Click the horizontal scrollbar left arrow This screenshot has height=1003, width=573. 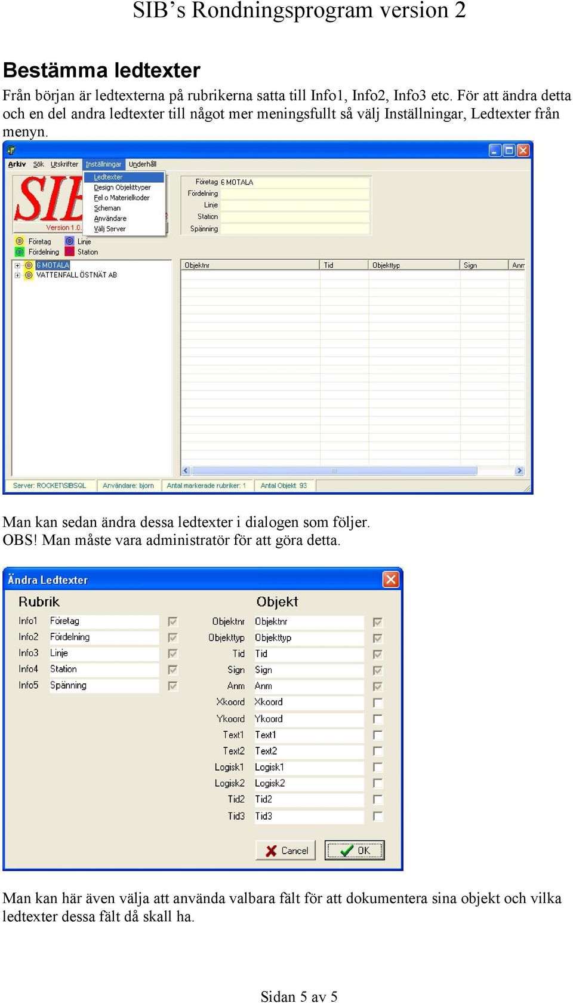[186, 471]
